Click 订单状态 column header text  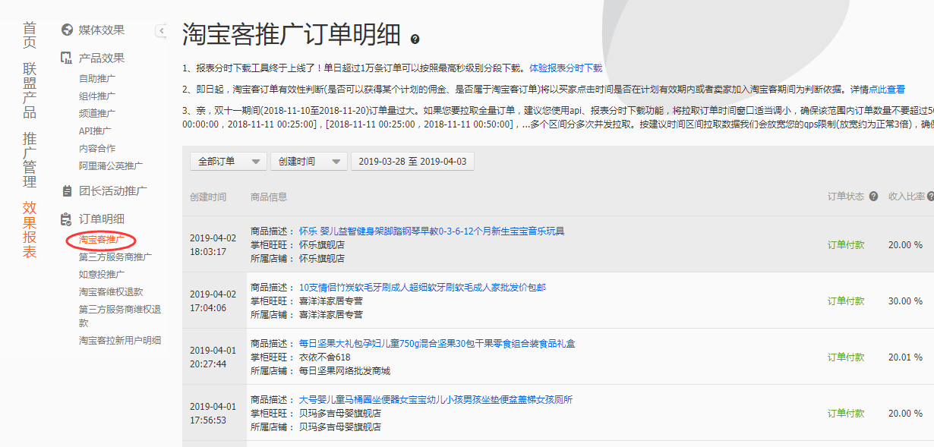(x=846, y=197)
